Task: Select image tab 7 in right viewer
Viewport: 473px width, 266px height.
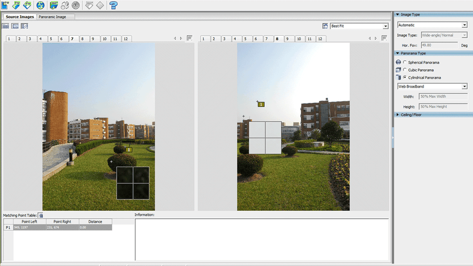Action: pos(267,39)
